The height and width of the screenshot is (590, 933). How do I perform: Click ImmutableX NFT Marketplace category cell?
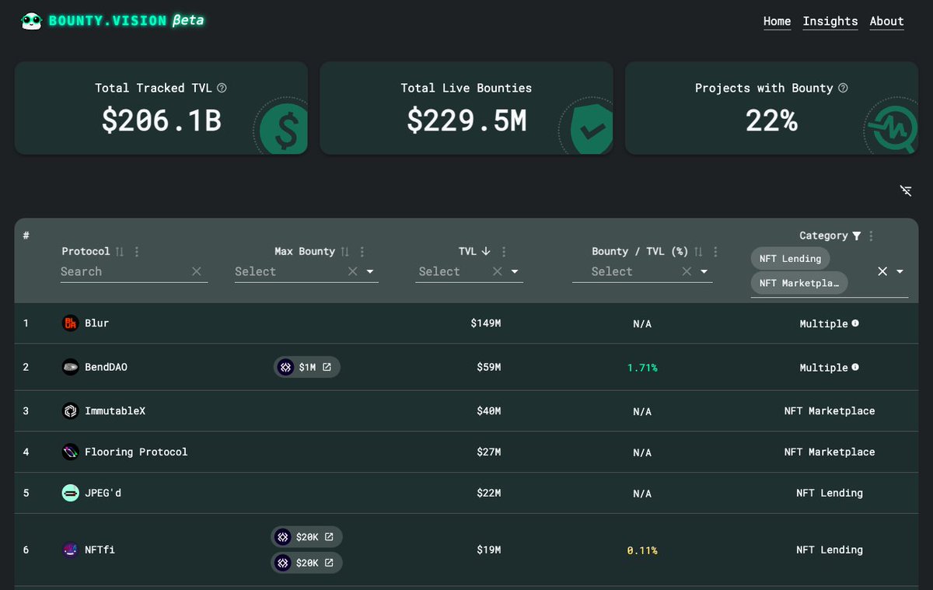(830, 411)
